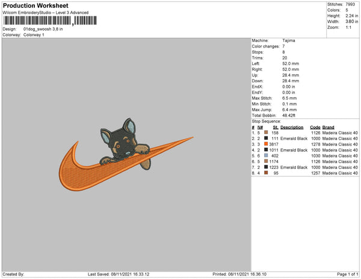
Task: Click the Right value '52.0 mm'
Action: [291, 70]
